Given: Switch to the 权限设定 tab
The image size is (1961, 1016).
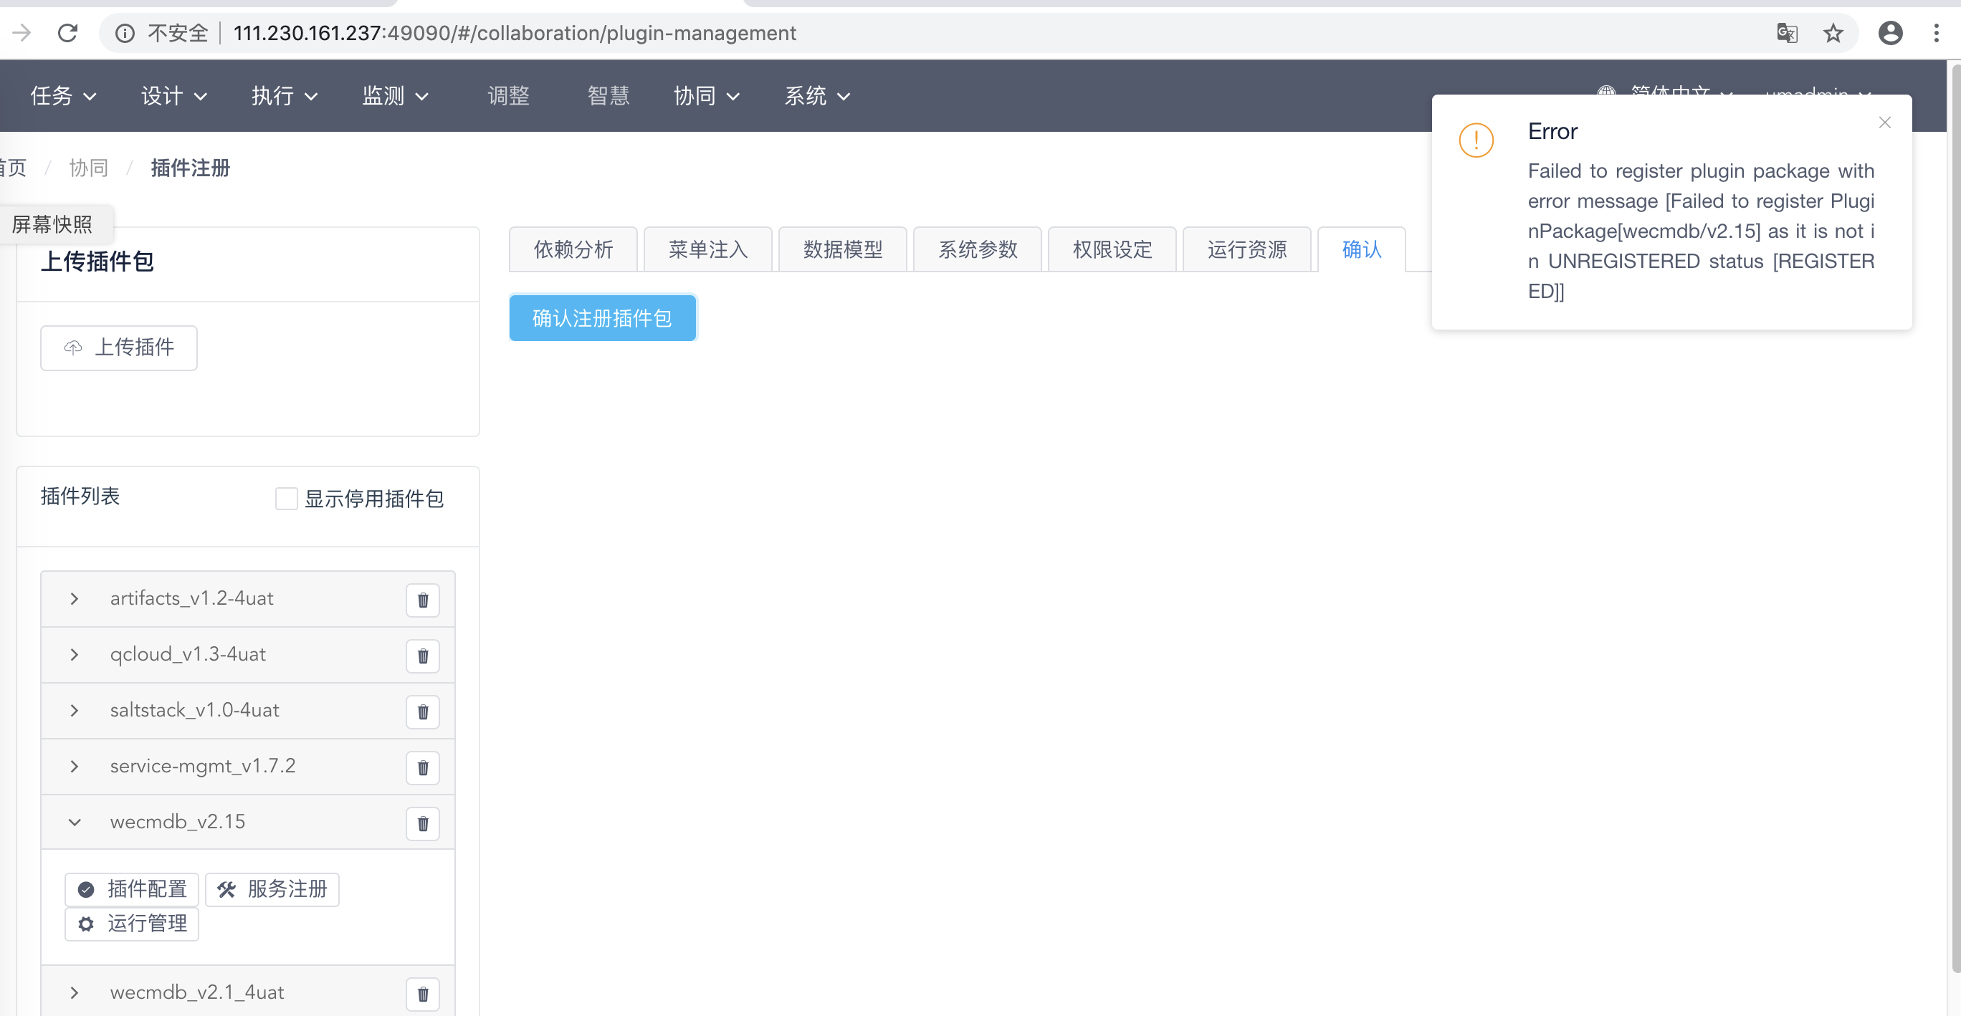Looking at the screenshot, I should point(1112,249).
